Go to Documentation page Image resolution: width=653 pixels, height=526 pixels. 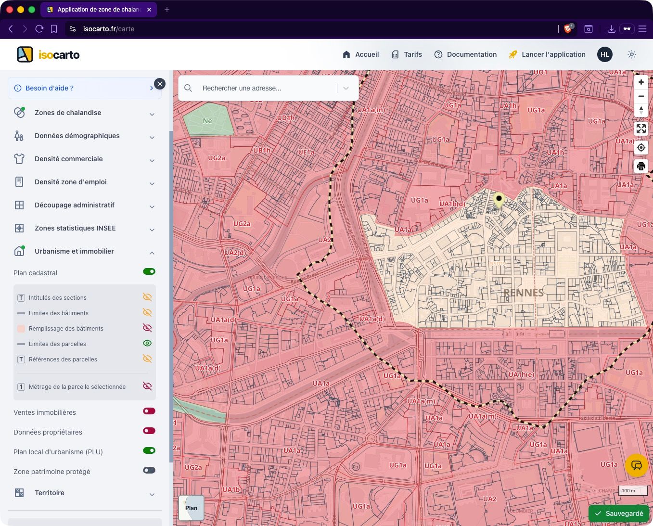pyautogui.click(x=465, y=54)
